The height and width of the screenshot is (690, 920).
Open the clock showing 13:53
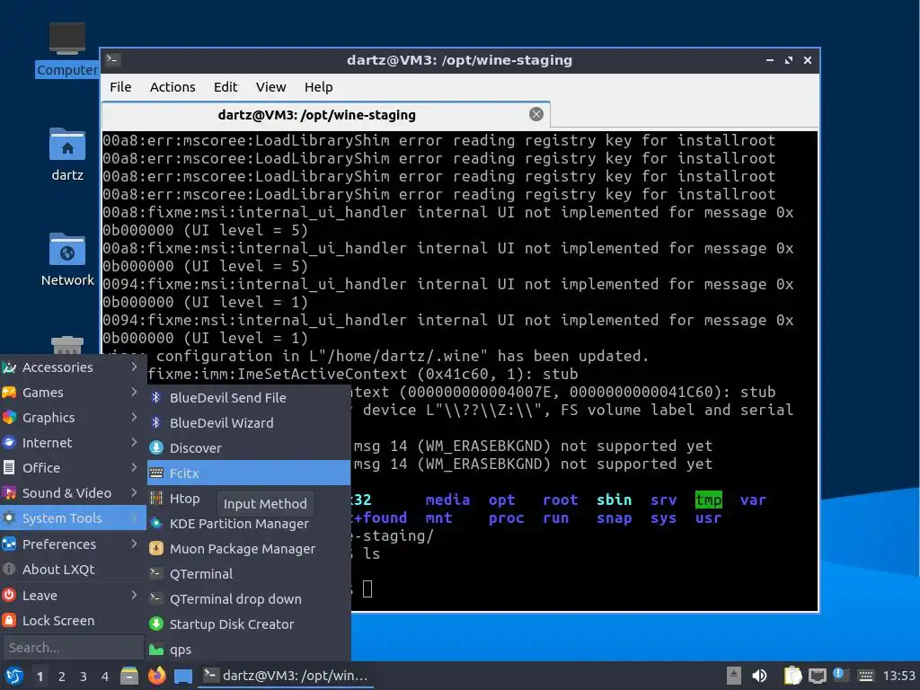point(898,676)
